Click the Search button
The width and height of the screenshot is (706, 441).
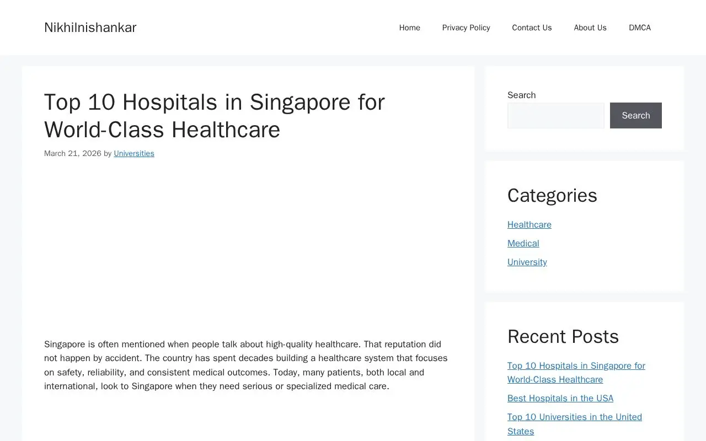click(x=636, y=115)
